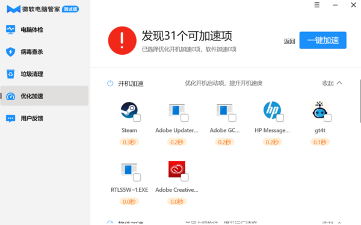Click the vertical scrollbar thumb

[x=360, y=101]
